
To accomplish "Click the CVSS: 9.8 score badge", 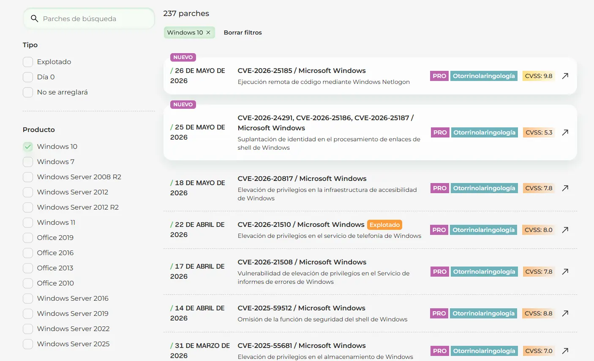I will [539, 76].
